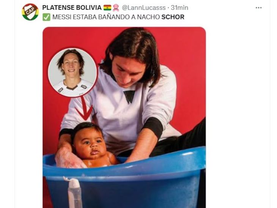Click the shampoo bottle in the image

click(74, 192)
